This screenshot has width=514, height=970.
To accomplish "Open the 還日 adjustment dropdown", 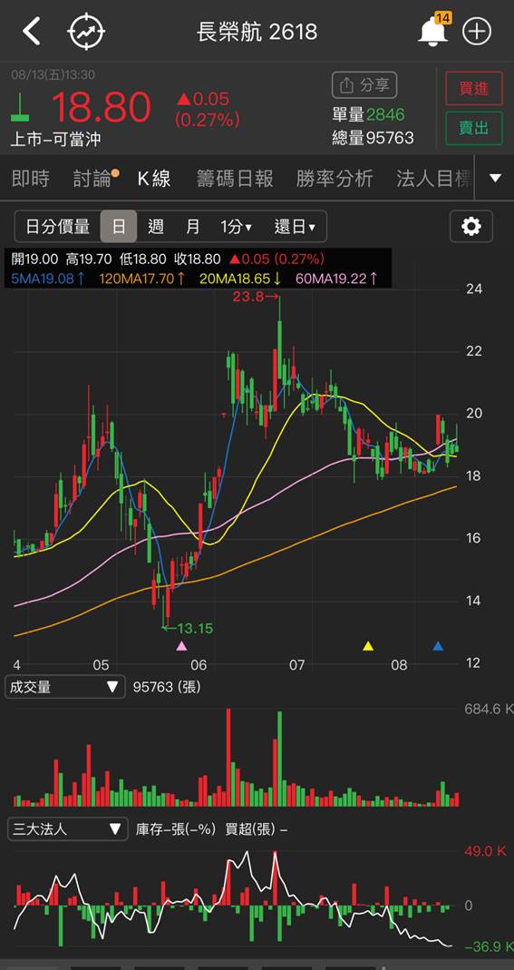I will click(295, 227).
